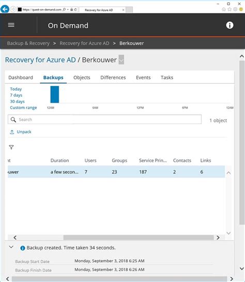
Task: Switch to the Dashboard tab
Action: [x=21, y=78]
